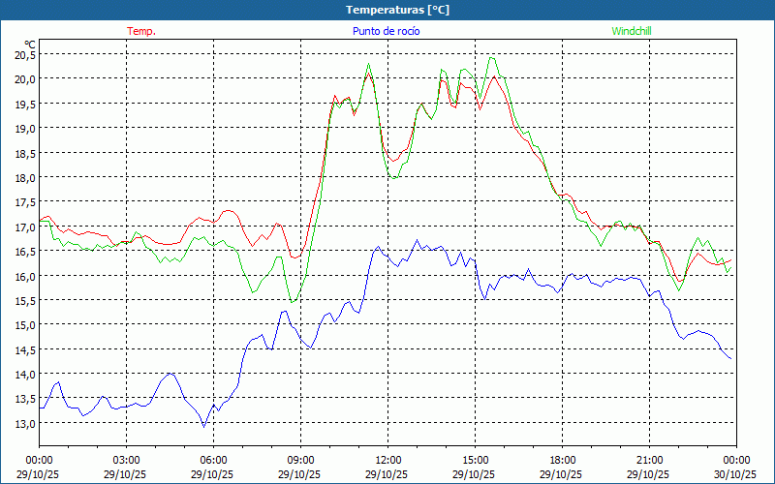The height and width of the screenshot is (484, 775).
Task: Click the 30/10/25 date label
Action: [x=736, y=474]
